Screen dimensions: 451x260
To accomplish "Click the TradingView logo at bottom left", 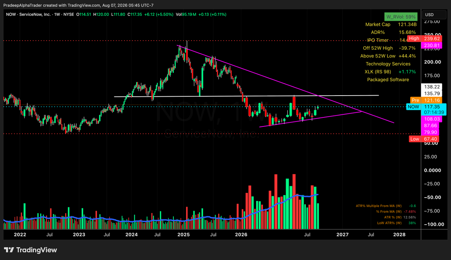I will coord(30,250).
